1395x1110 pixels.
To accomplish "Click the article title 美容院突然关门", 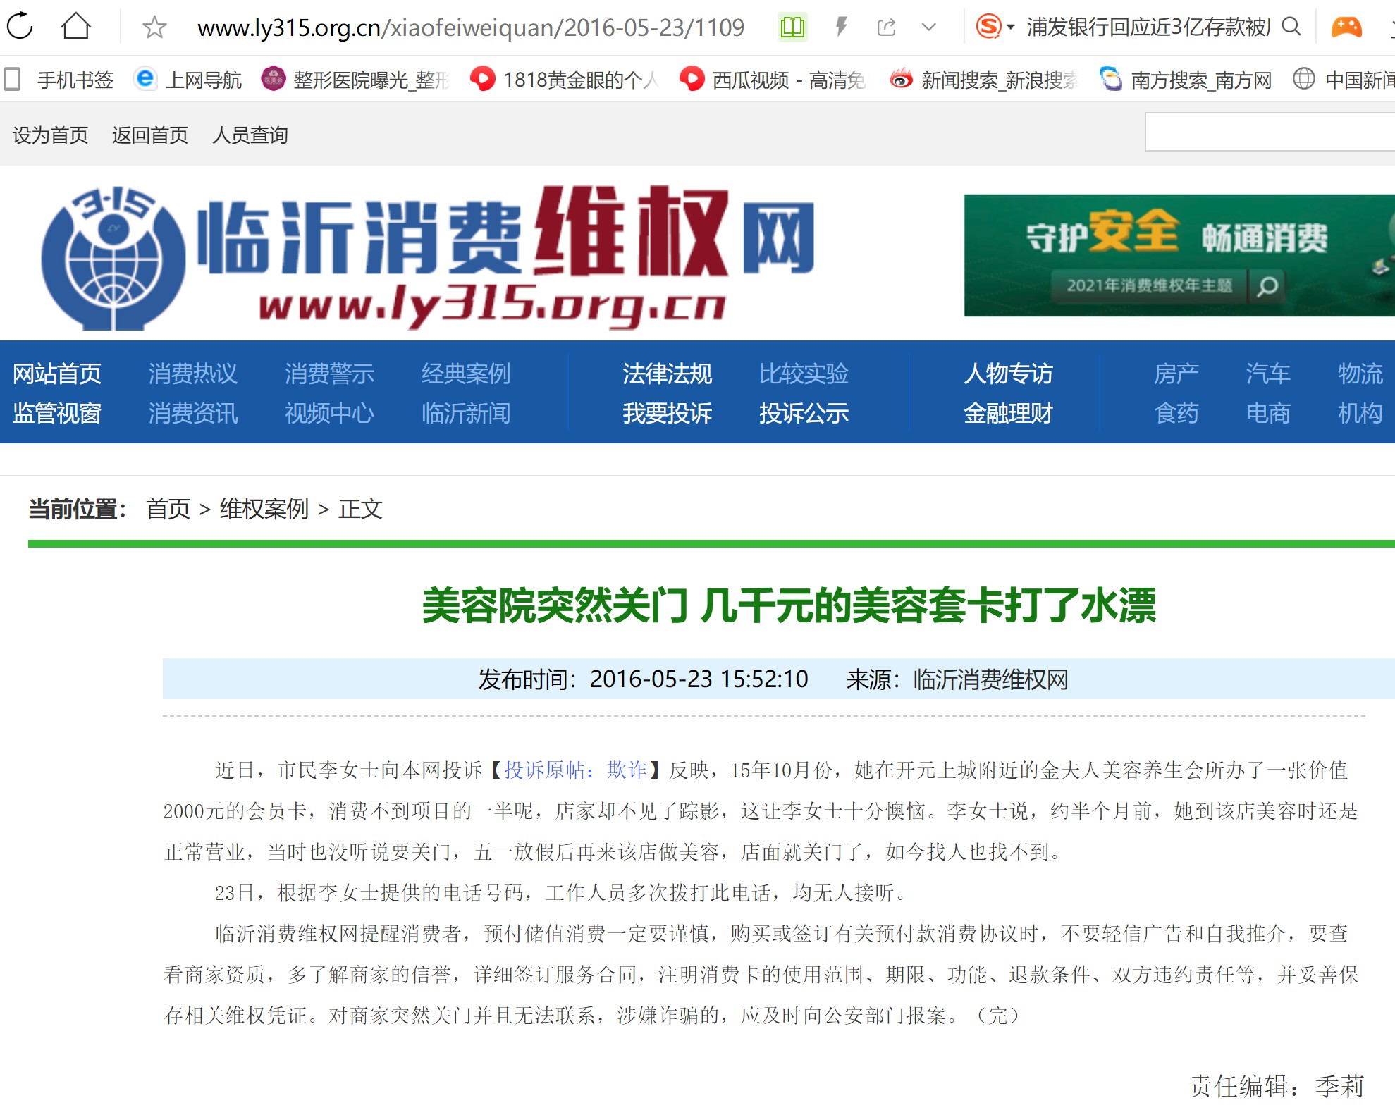I will tap(789, 605).
